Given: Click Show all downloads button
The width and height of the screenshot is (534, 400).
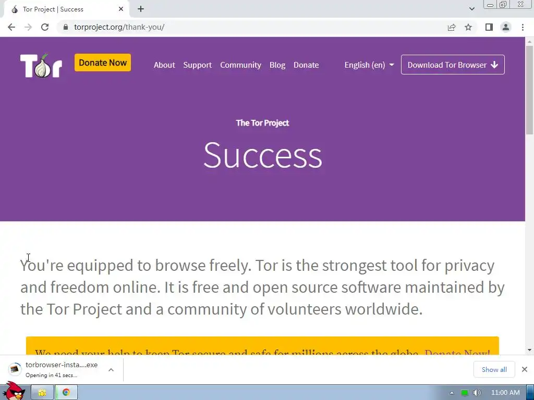Looking at the screenshot, I should tap(494, 370).
